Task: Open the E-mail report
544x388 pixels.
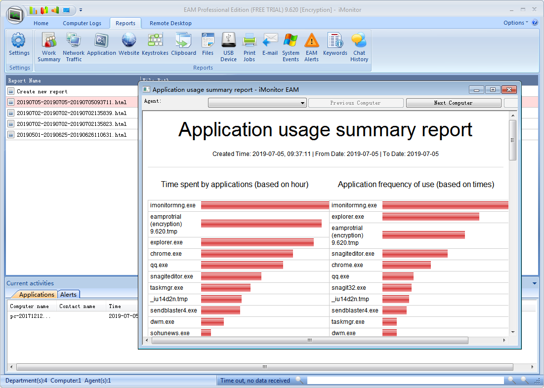Action: click(270, 44)
